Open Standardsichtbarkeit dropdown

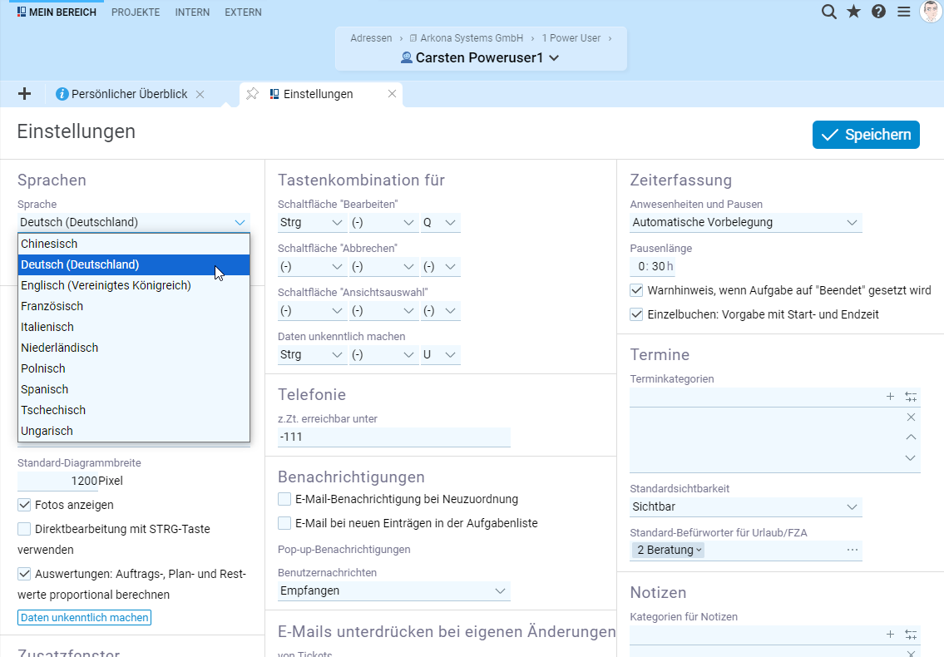[746, 506]
